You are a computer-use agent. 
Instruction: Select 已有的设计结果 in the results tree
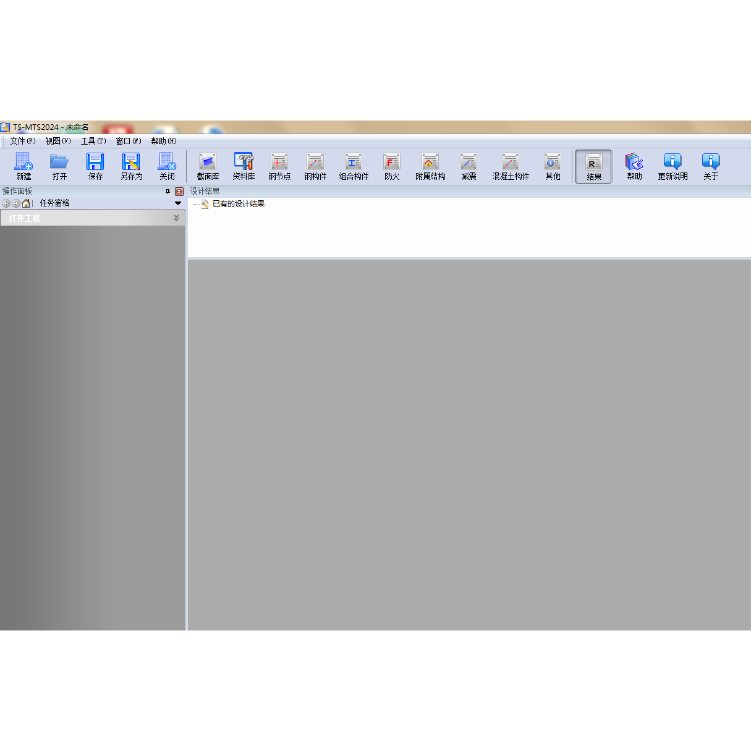point(239,203)
